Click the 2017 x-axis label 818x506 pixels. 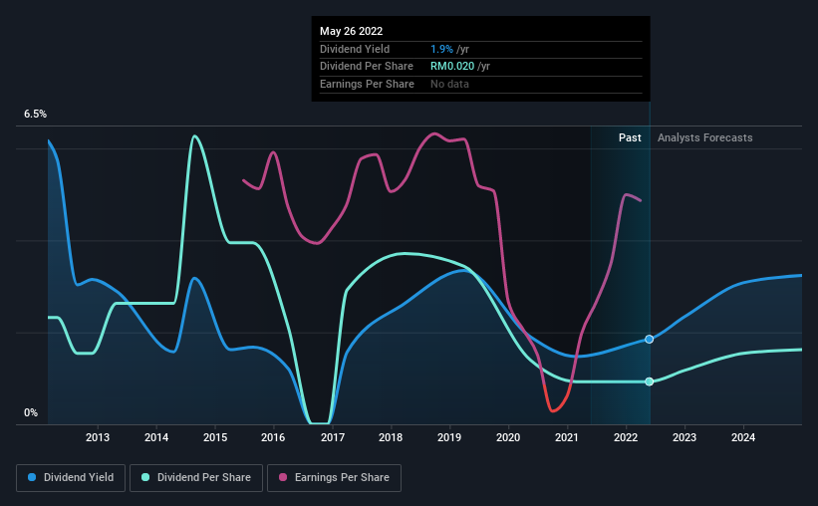pyautogui.click(x=333, y=437)
